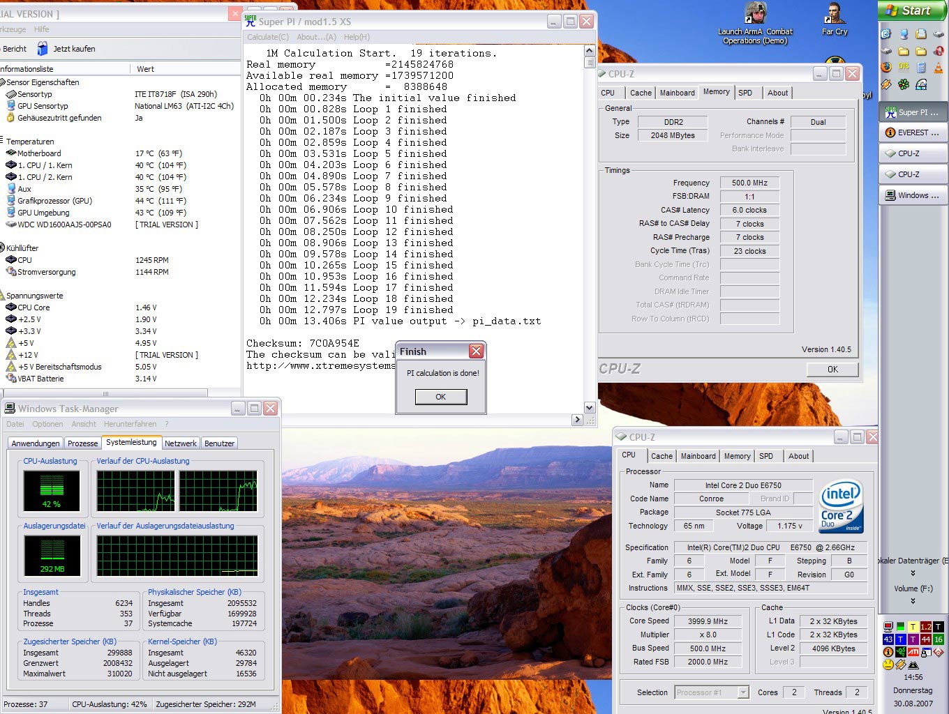The width and height of the screenshot is (949, 714).
Task: Click the Razer tray icon
Action: pyautogui.click(x=901, y=652)
